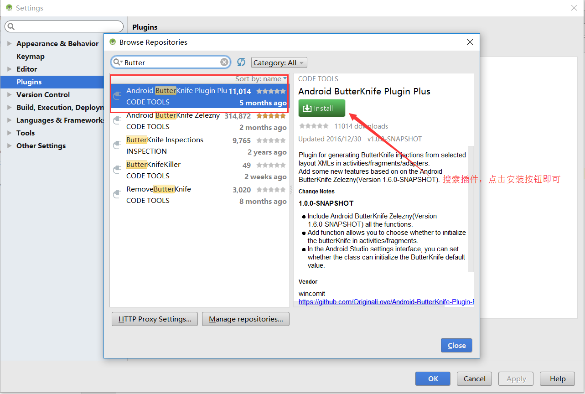Click OK in Settings window
The width and height of the screenshot is (585, 394).
point(433,378)
